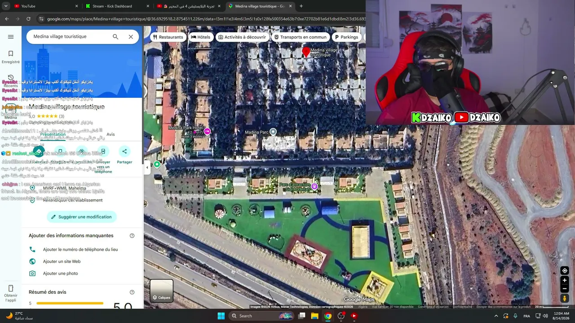Reload the current page

[x=28, y=19]
